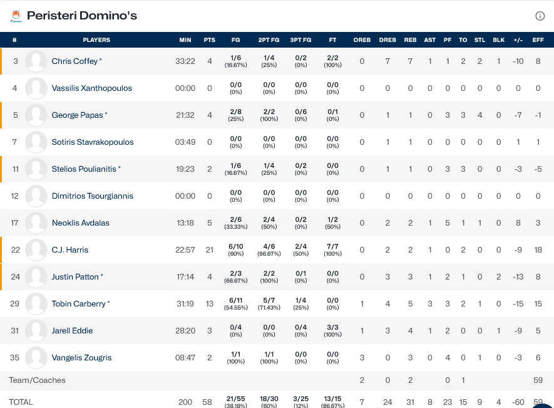Sort by the EFF column header
The image size is (554, 408).
[538, 40]
